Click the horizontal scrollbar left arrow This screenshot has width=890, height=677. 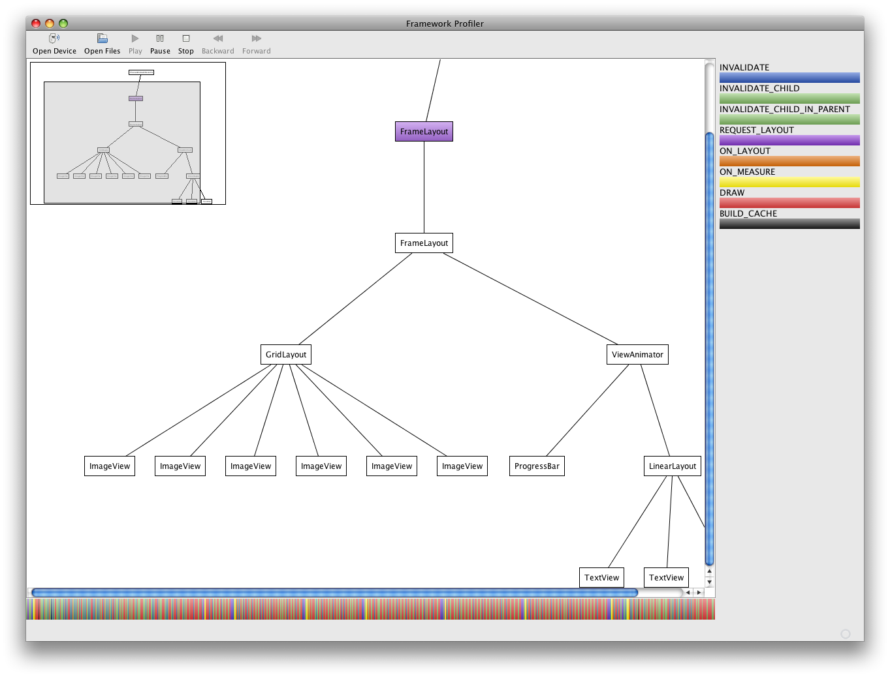click(x=688, y=593)
